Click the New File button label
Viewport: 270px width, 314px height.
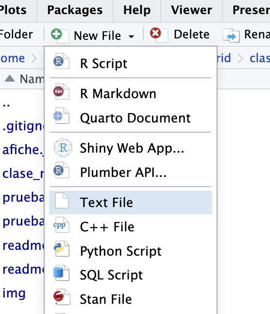98,35
